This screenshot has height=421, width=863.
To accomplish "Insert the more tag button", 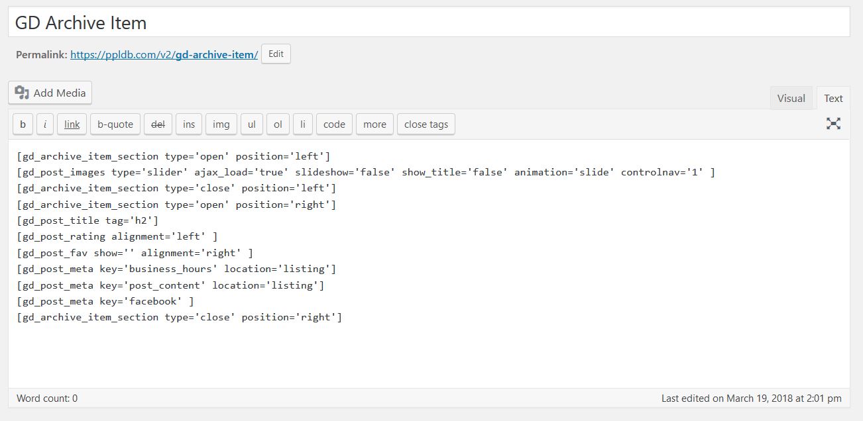I will [374, 124].
